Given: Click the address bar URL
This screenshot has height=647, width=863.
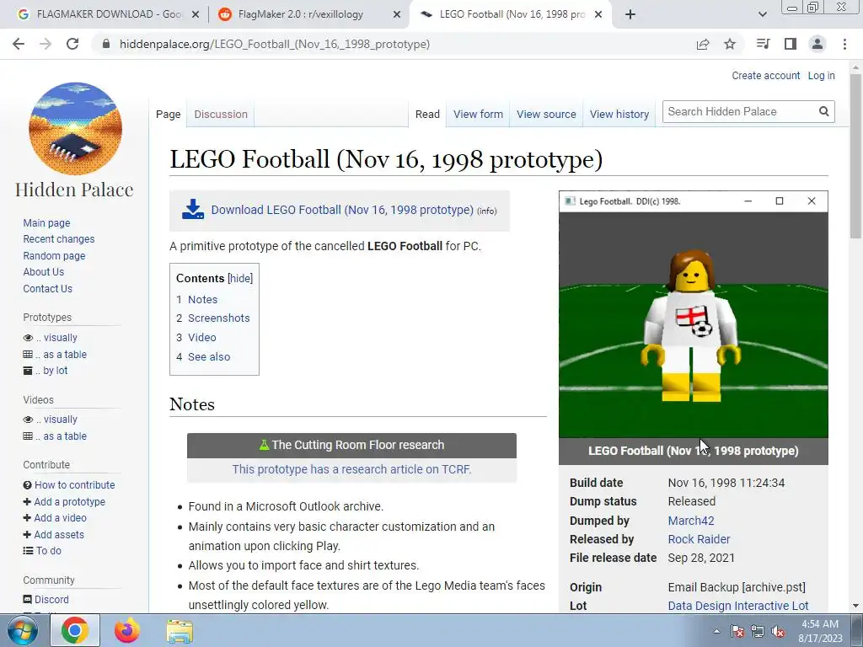Looking at the screenshot, I should click(275, 44).
